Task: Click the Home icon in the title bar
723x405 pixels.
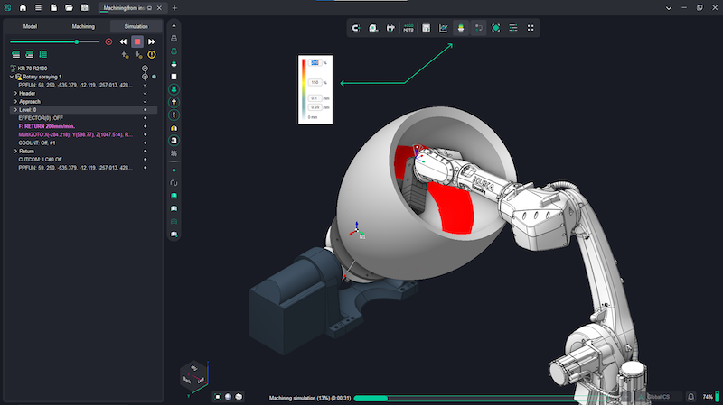Action: 23,7
